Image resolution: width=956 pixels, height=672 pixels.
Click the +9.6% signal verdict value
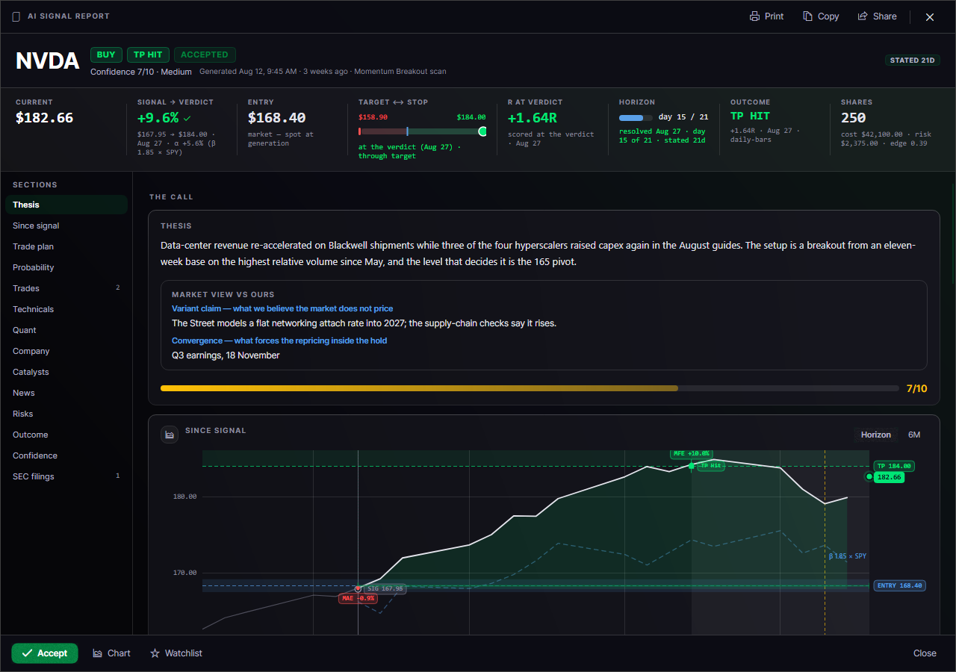click(158, 118)
